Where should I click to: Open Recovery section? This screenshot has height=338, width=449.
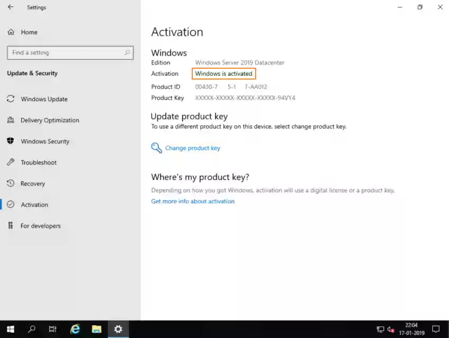point(33,184)
